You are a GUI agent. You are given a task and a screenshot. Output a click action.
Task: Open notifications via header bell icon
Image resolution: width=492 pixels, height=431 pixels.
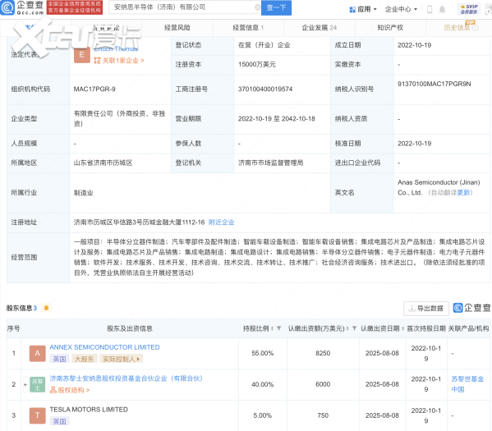pos(442,9)
